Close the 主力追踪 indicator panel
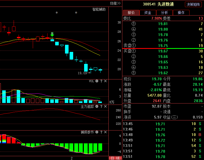The width and height of the screenshot is (204, 160). [x=105, y=106]
